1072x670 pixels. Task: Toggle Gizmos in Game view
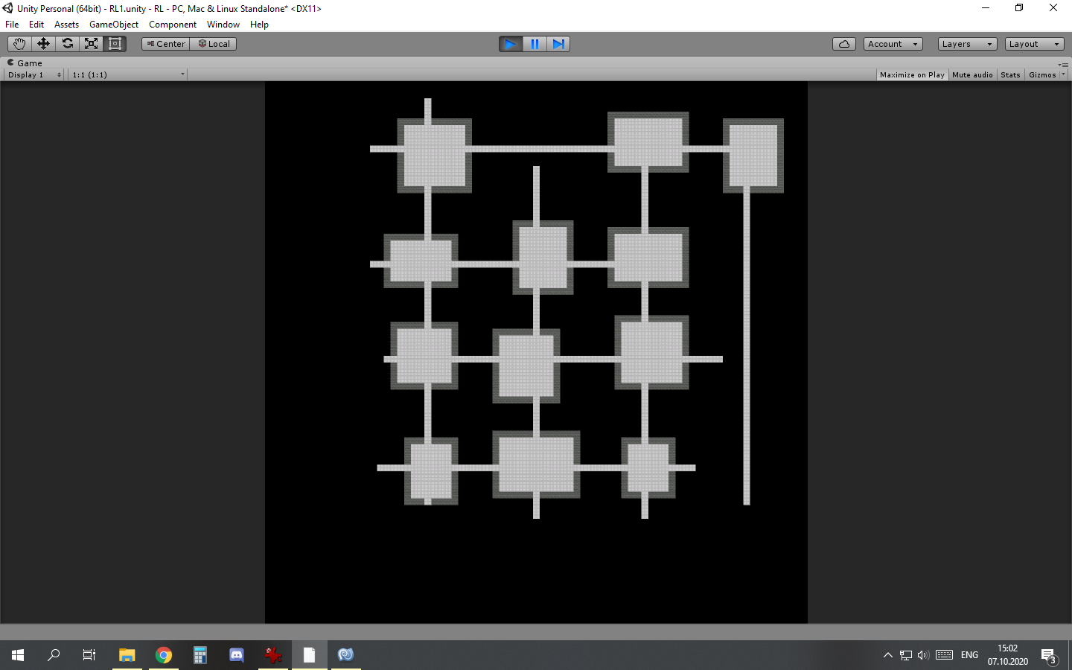(x=1042, y=74)
